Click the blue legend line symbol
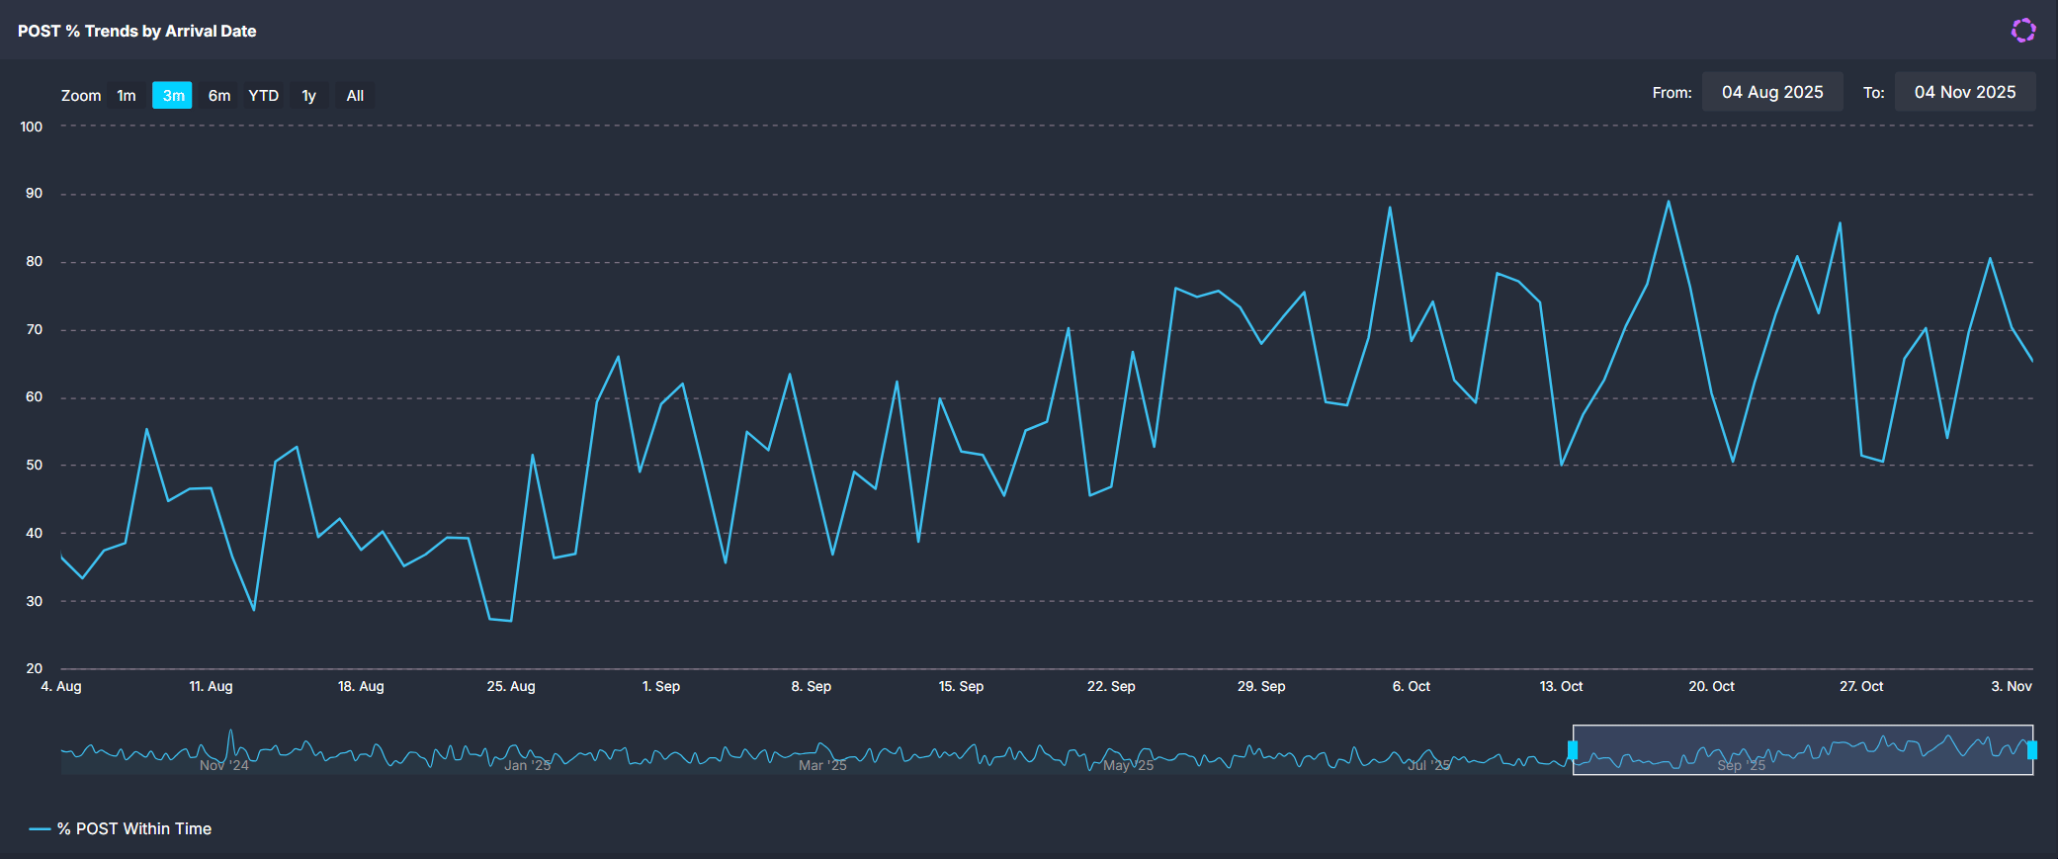Screen dimensions: 2058x859 coord(40,829)
